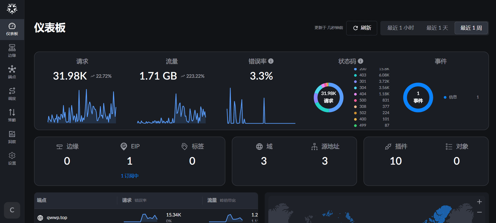The height and width of the screenshot is (223, 496).
Task: Click the 信息 event legend entry
Action: (x=453, y=97)
